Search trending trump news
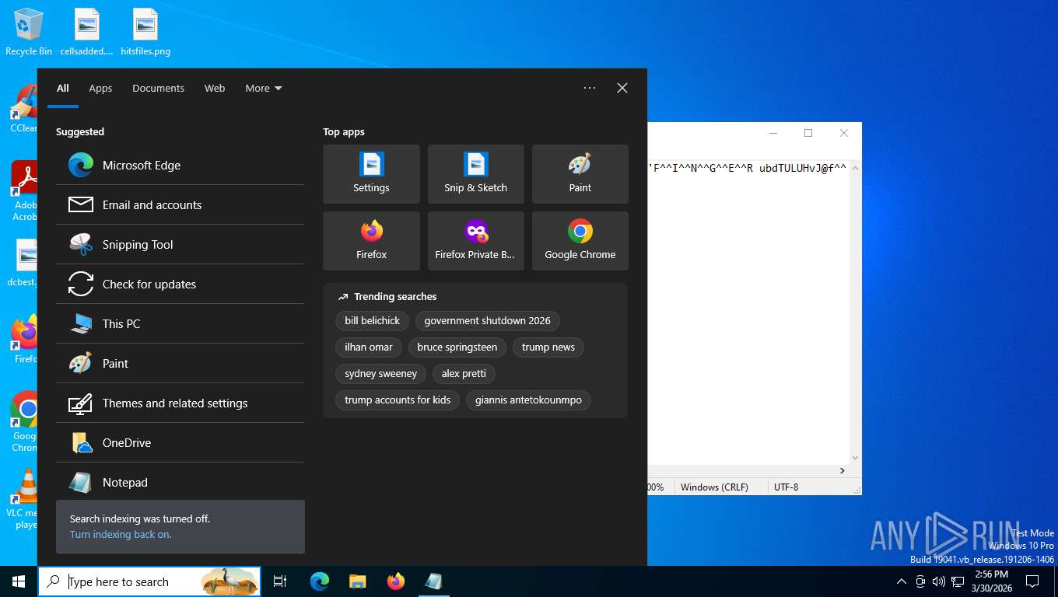The image size is (1058, 597). [x=548, y=347]
